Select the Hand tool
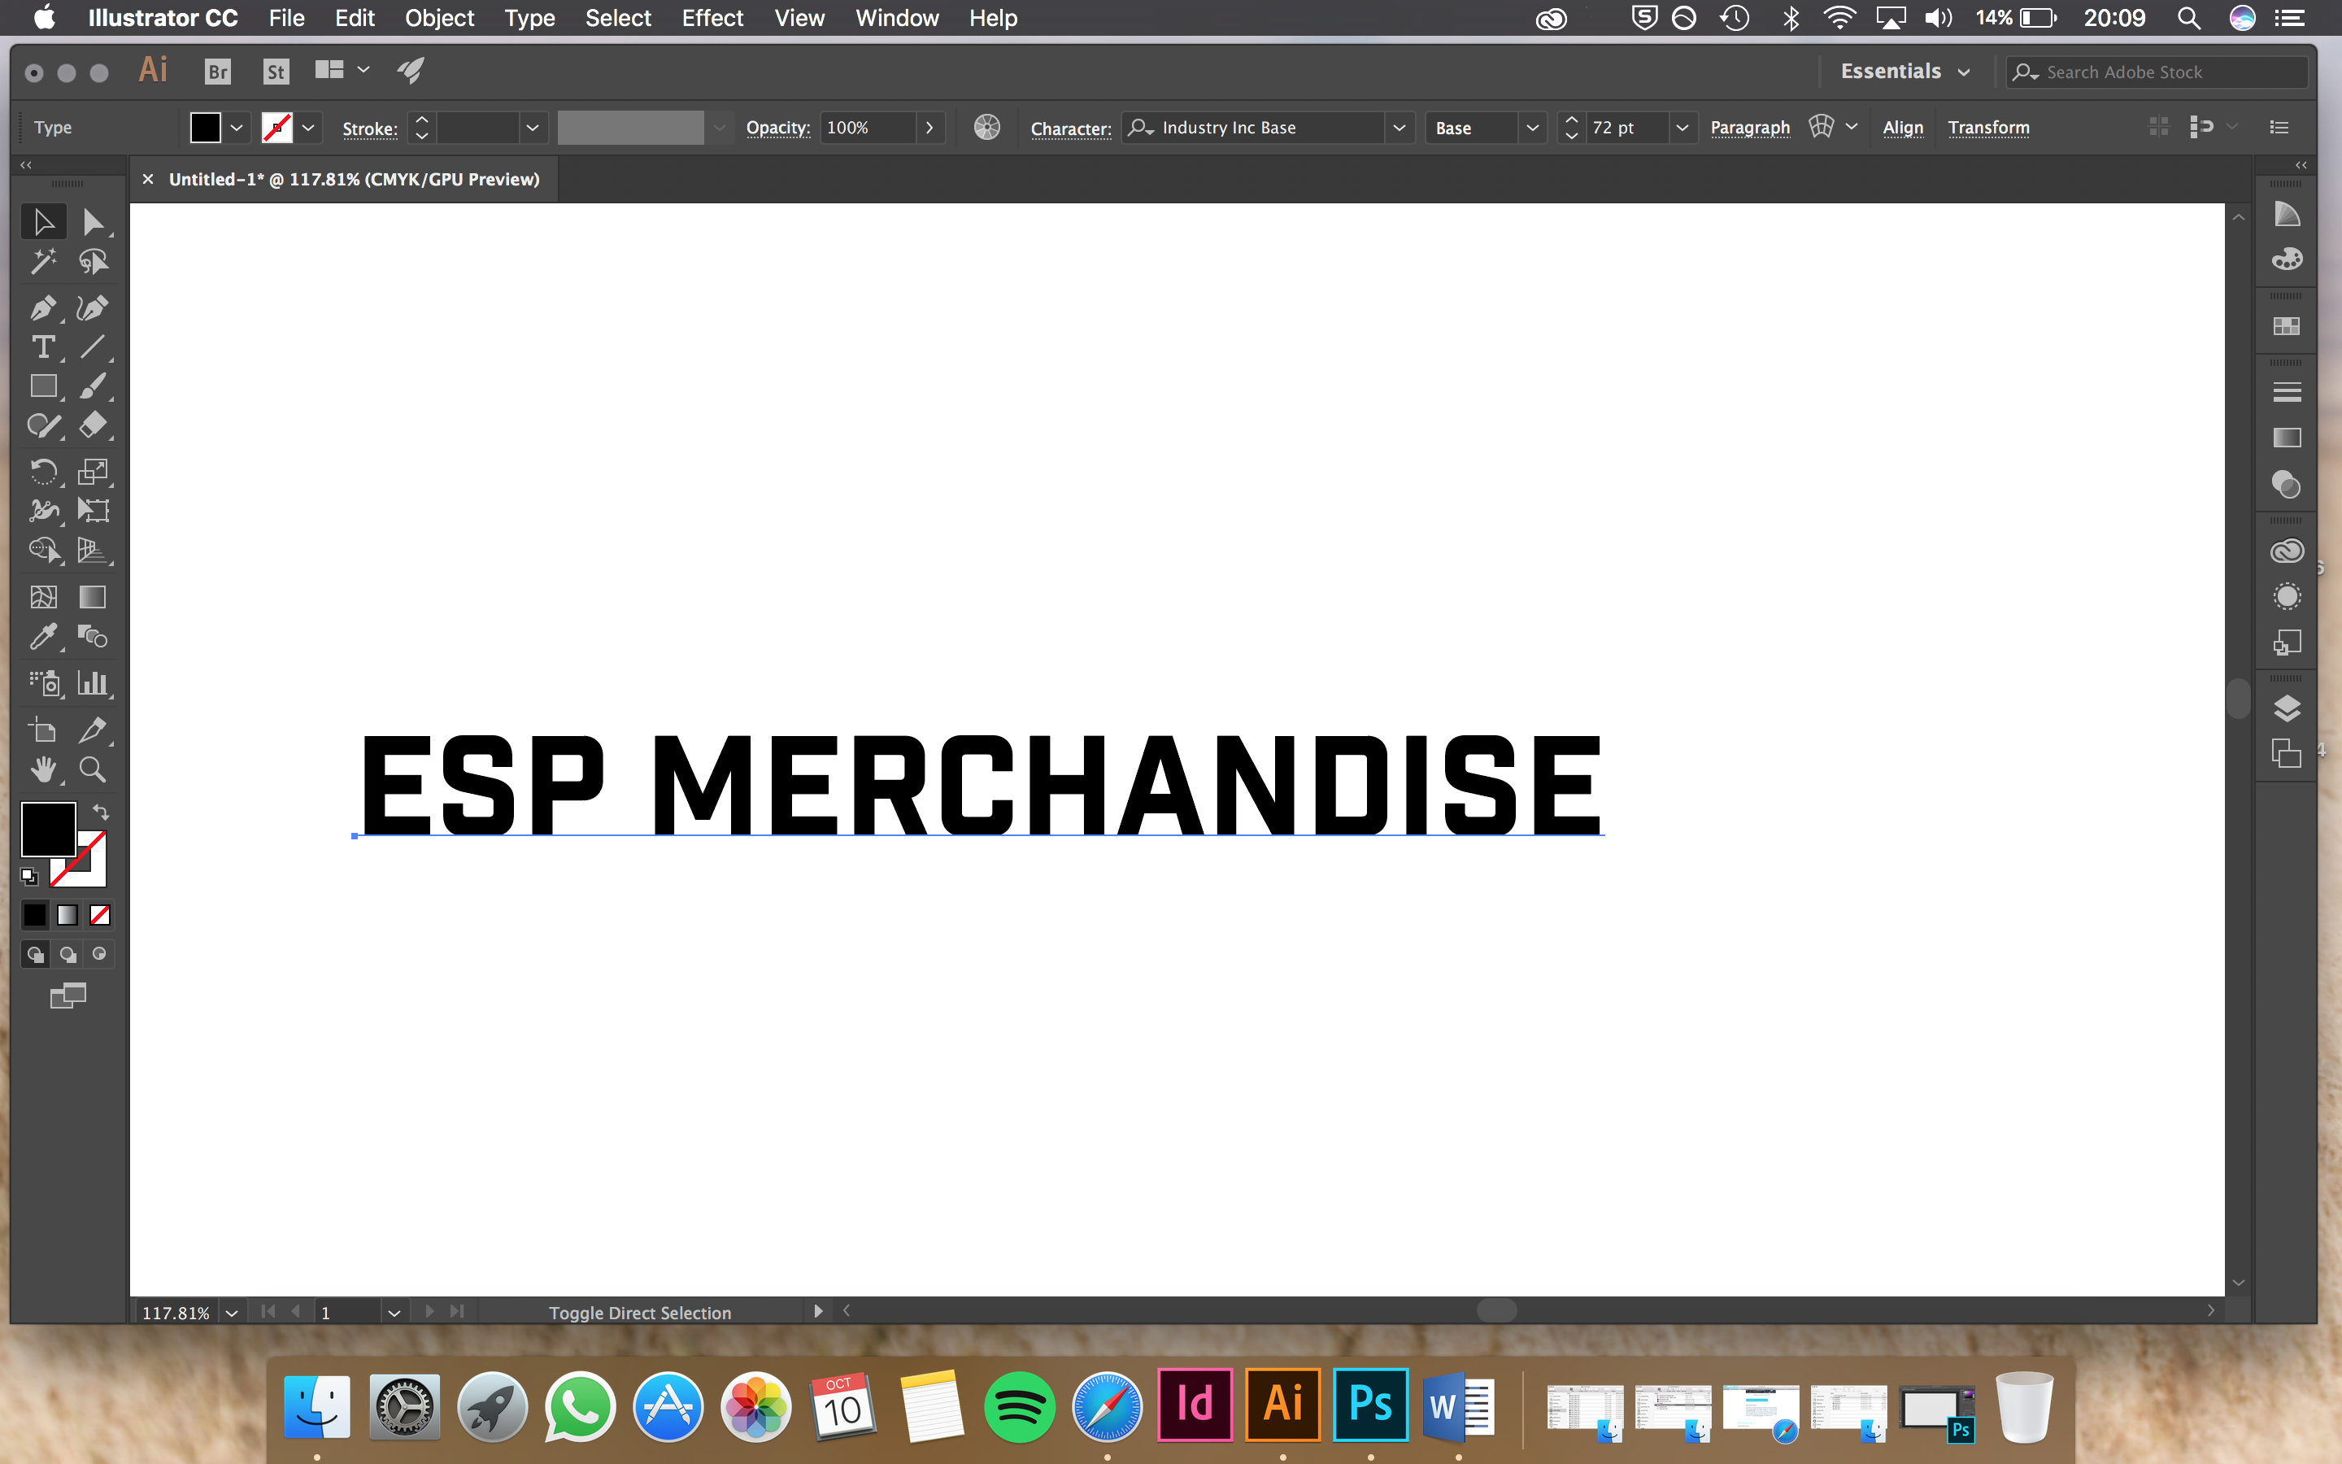The width and height of the screenshot is (2342, 1464). (44, 769)
